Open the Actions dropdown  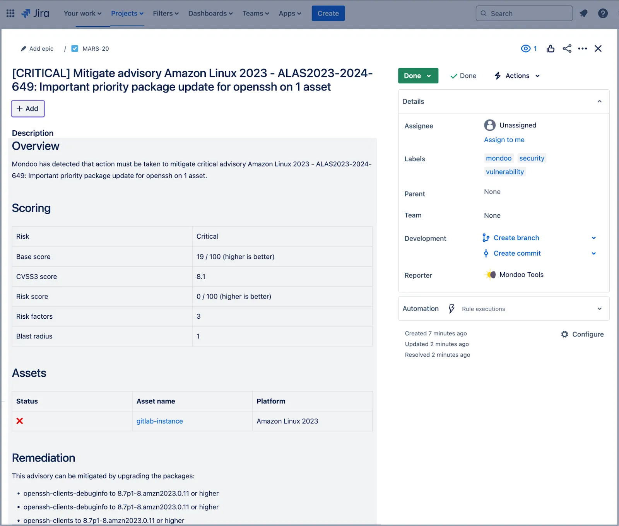click(517, 76)
